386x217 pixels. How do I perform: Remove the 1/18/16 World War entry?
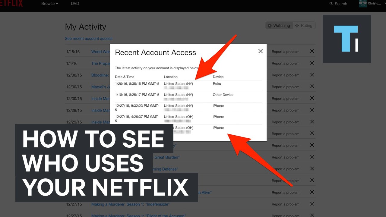pos(312,51)
